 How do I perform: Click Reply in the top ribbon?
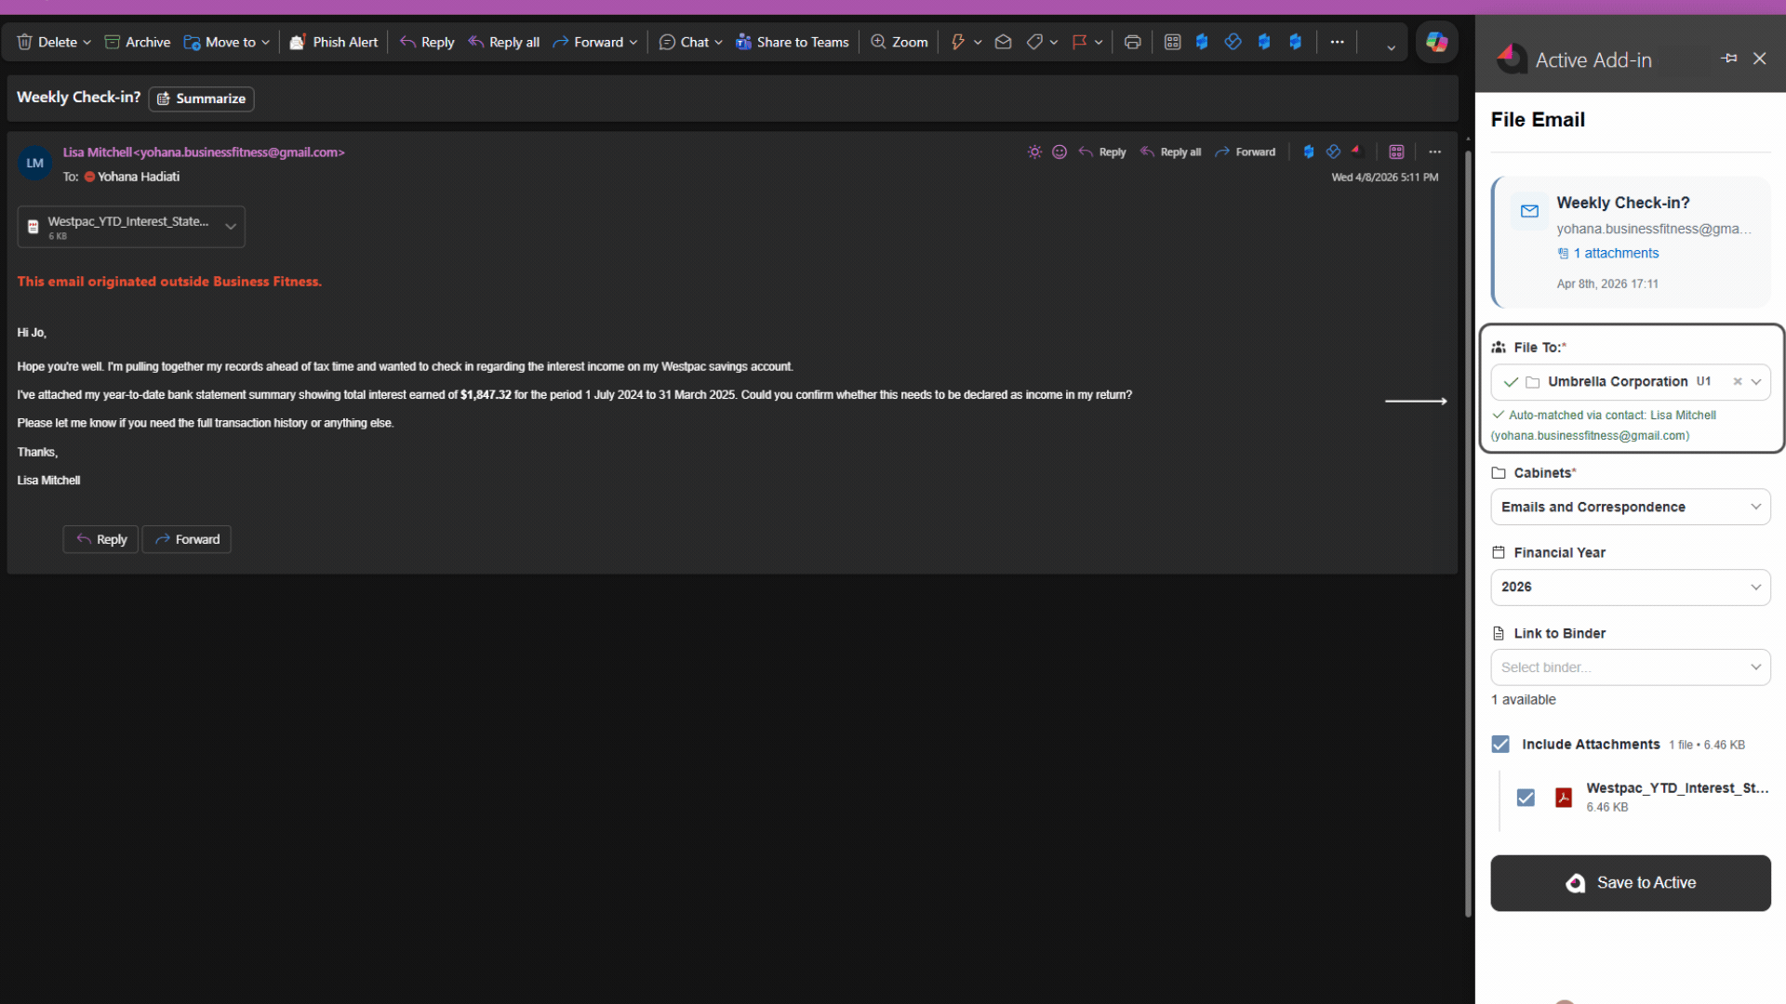[427, 42]
